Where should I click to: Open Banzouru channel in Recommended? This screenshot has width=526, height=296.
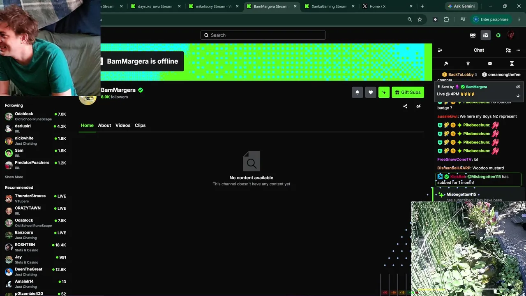35,235
